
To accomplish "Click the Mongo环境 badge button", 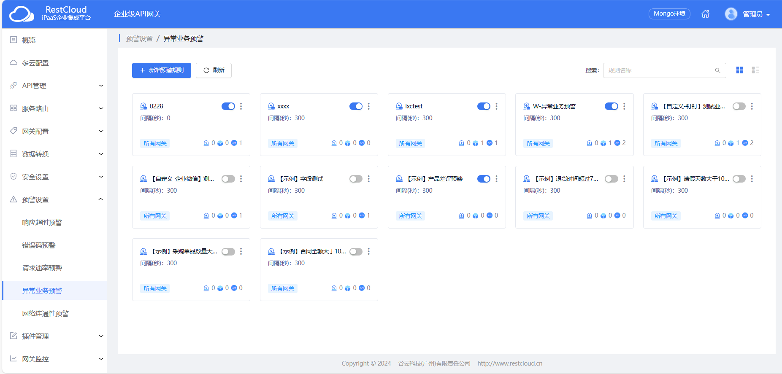I will click(669, 13).
